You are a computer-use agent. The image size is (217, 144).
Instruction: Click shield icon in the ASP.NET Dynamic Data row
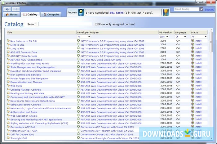pos(193,52)
